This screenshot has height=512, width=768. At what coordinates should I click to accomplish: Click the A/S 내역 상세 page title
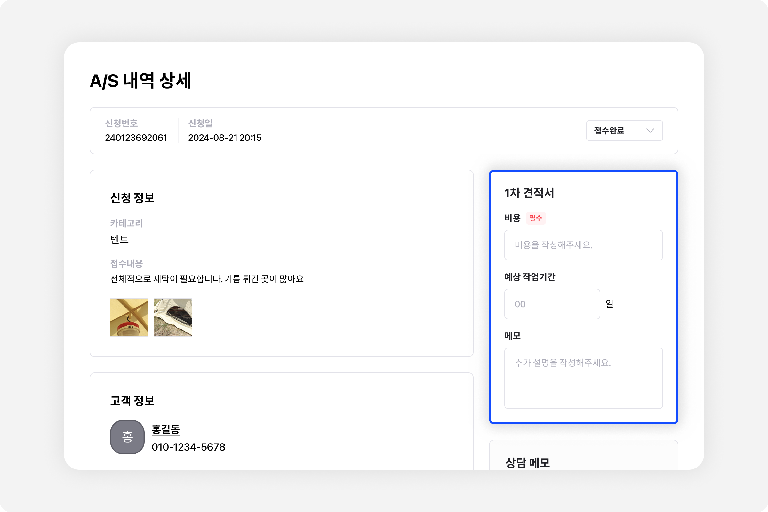(140, 81)
